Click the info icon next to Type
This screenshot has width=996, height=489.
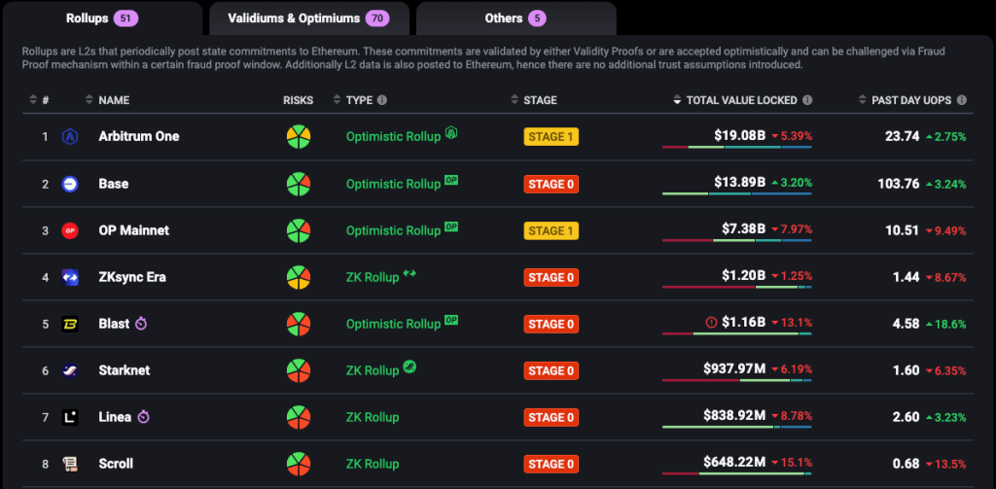[382, 100]
